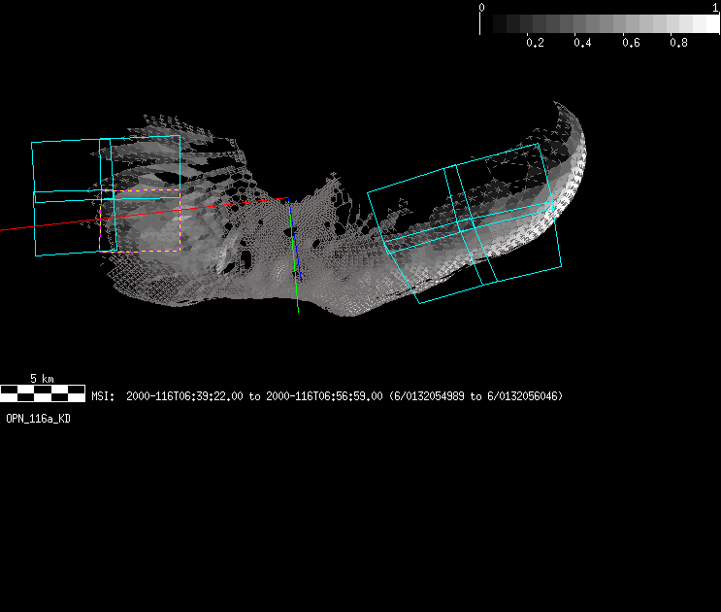Click the top-left corner of the left cyan footprint frames
Screen dimensions: 721x612
tap(32, 143)
